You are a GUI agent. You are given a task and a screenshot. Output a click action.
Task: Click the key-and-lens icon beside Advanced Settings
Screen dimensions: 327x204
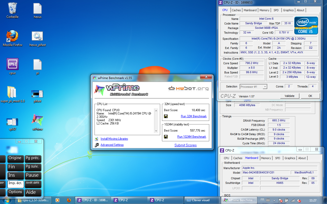click(x=97, y=145)
